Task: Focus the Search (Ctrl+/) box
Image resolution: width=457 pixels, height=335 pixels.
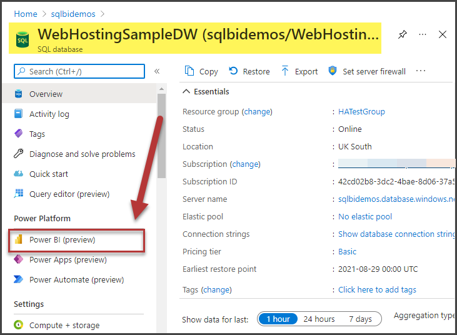Action: coord(79,71)
